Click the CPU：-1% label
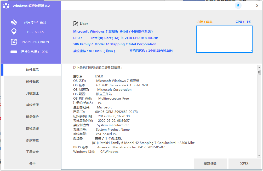Viewport: 263px width, 171px height. pos(243,22)
